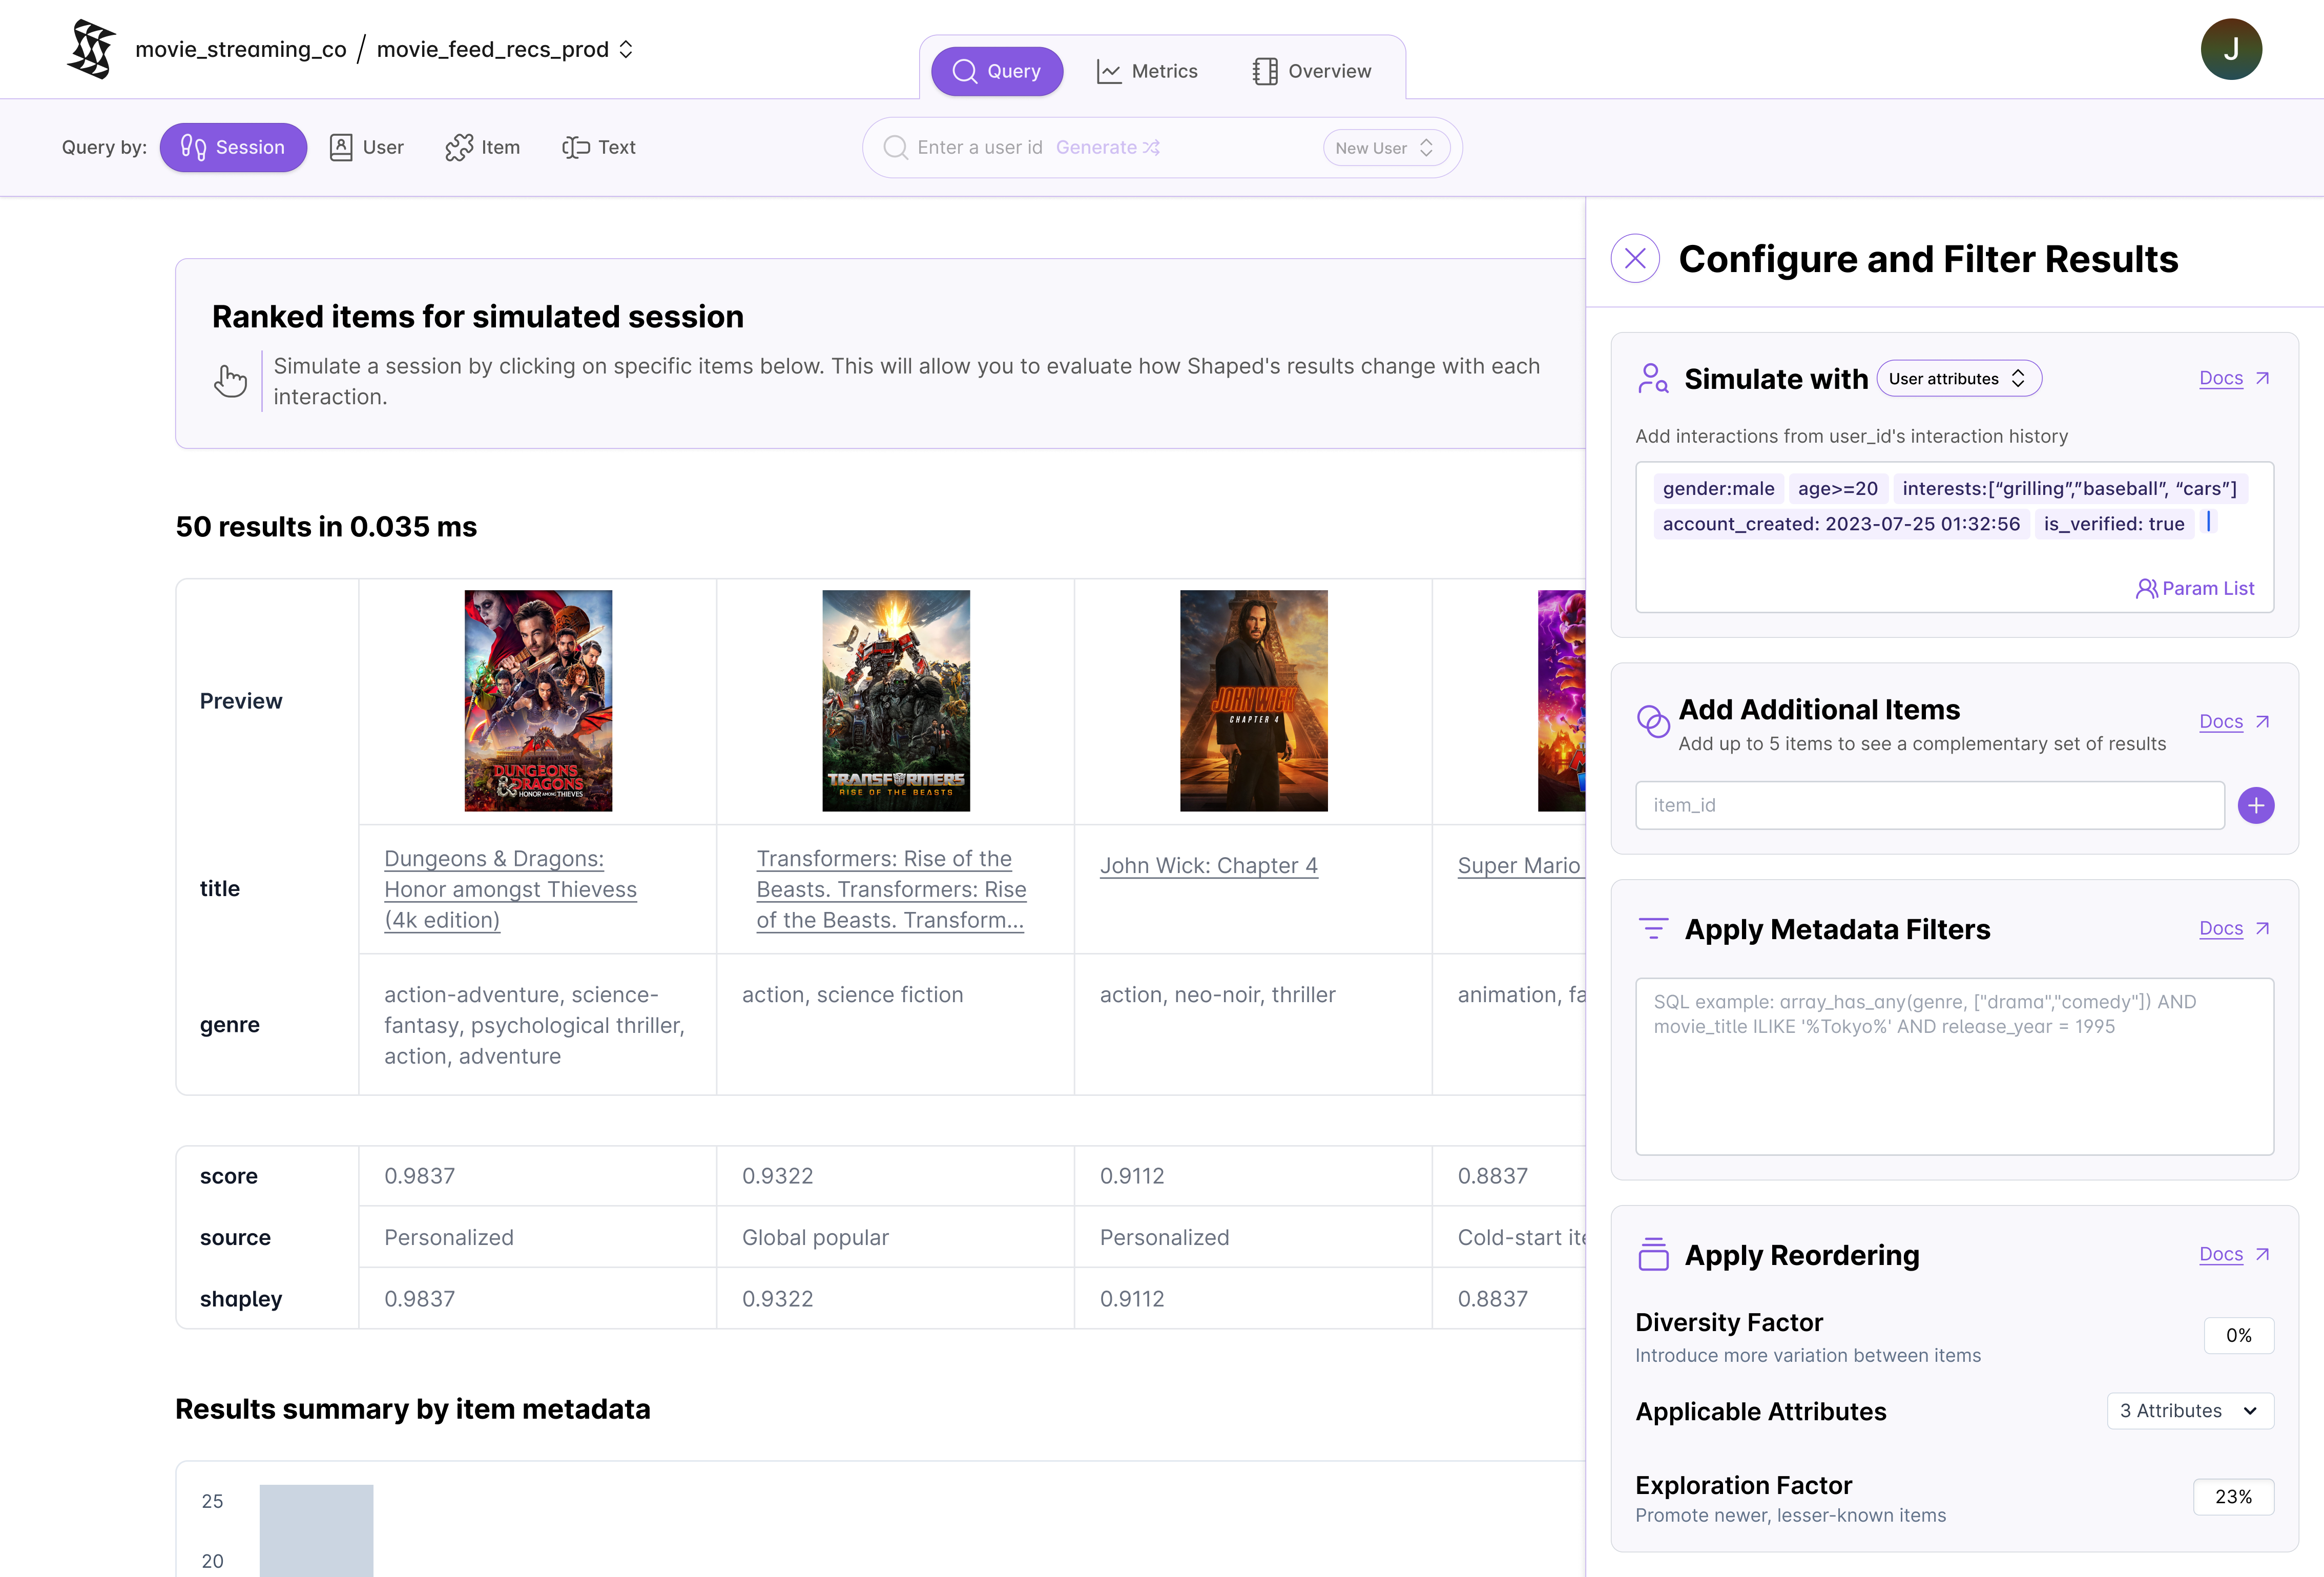Click the pointer hand icon in the info box
The image size is (2324, 1577).
(230, 380)
